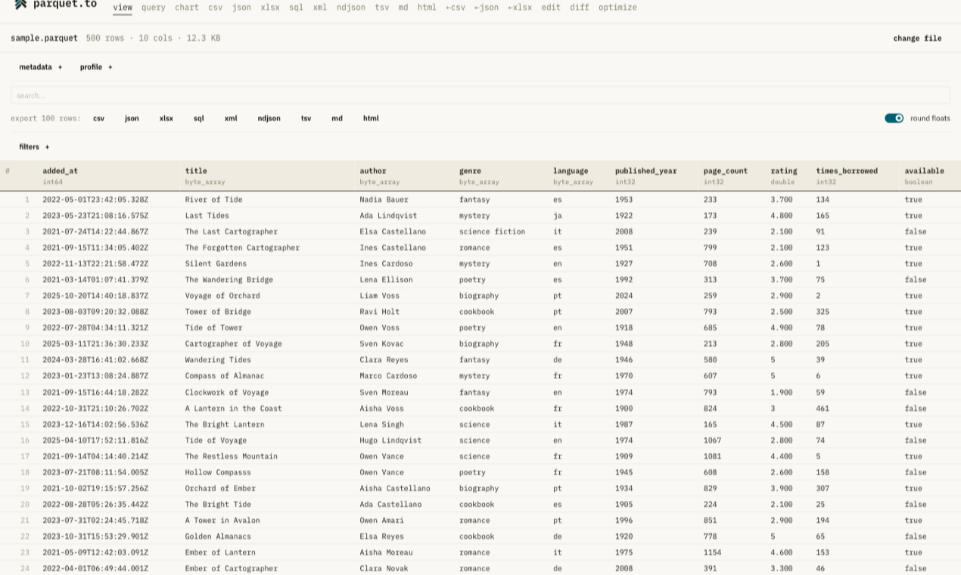Switch to the chart tab

click(186, 8)
